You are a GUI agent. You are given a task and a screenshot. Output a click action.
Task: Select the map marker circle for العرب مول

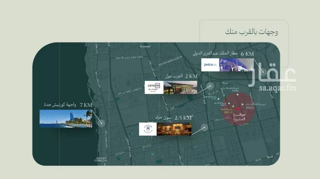coord(210,86)
